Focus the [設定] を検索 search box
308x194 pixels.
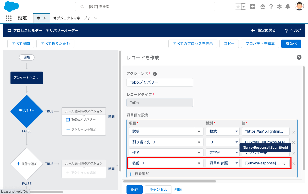(145, 7)
